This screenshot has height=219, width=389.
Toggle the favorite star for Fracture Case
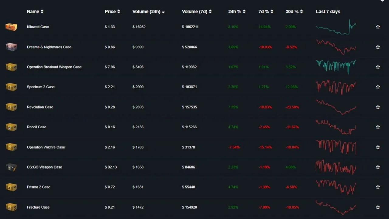tap(378, 207)
